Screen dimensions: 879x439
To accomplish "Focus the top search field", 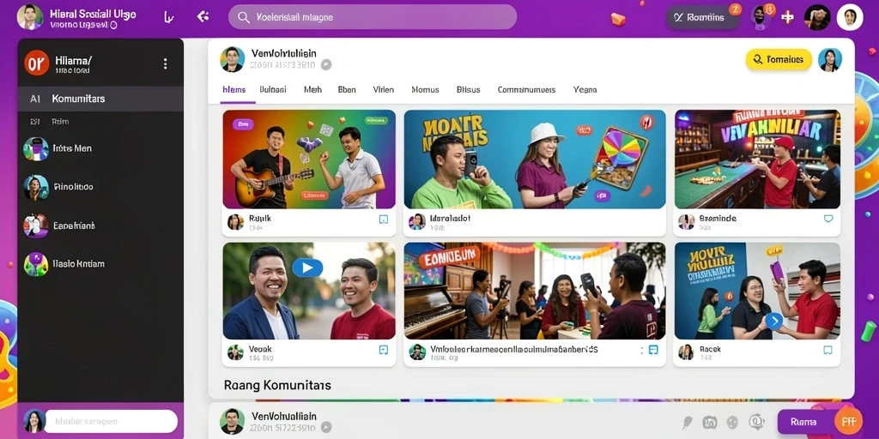I will click(x=373, y=17).
